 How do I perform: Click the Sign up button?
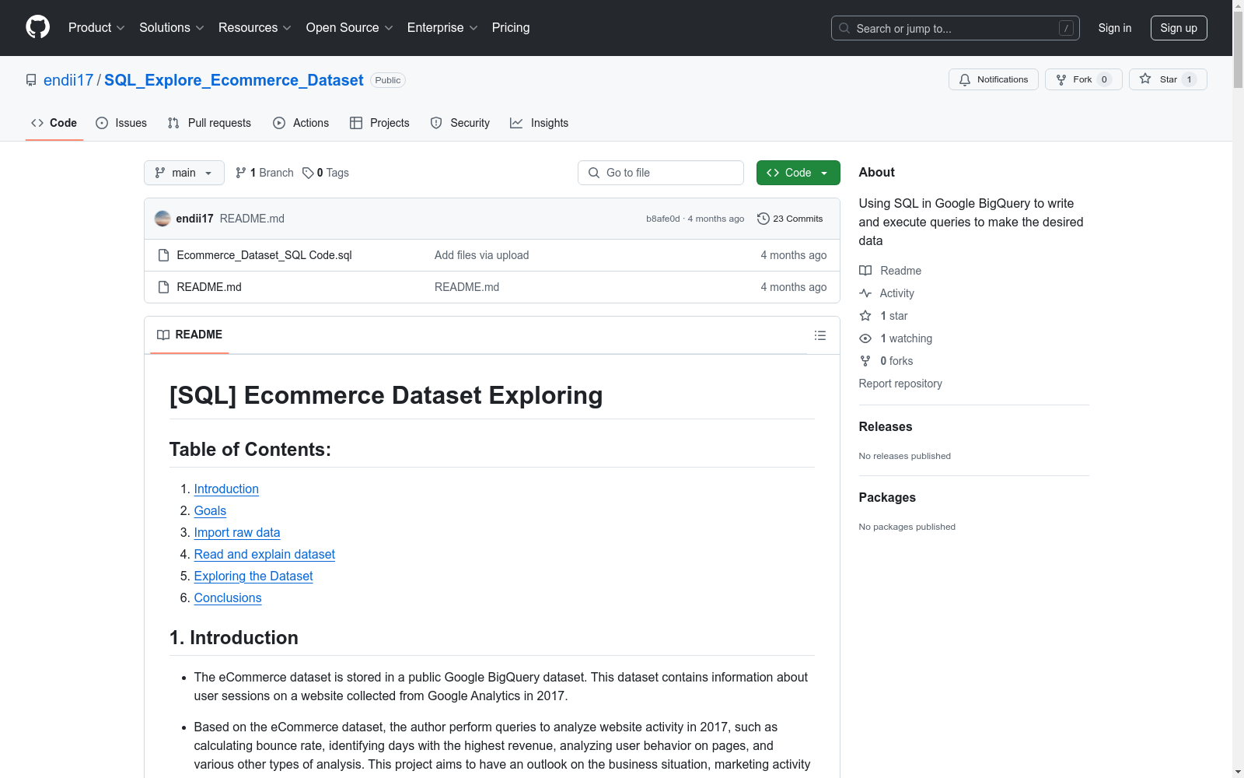1179,28
